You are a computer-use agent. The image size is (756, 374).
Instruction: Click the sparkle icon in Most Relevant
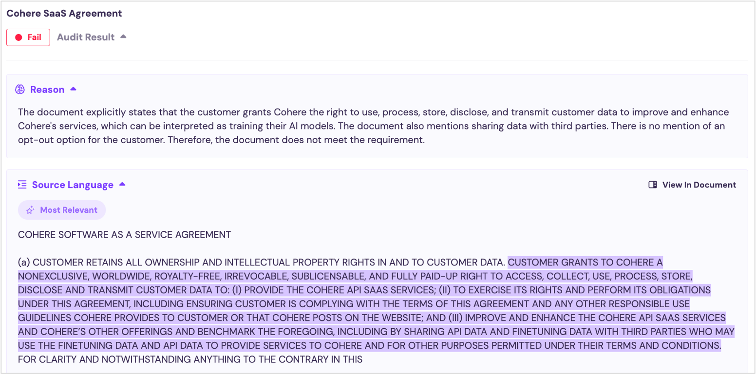point(30,210)
